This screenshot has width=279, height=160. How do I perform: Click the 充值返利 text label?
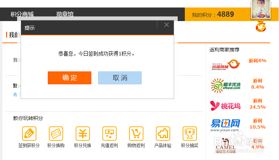[110, 146]
